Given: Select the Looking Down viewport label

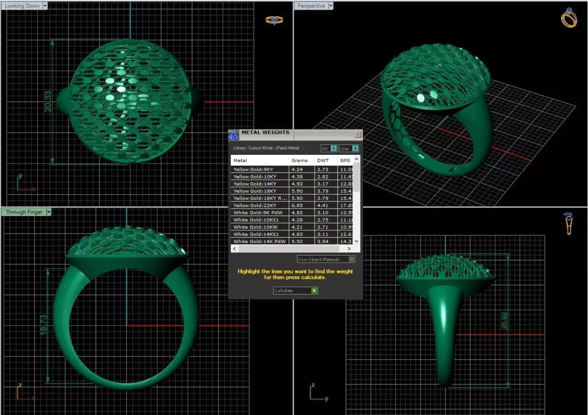Looking at the screenshot, I should coord(22,6).
